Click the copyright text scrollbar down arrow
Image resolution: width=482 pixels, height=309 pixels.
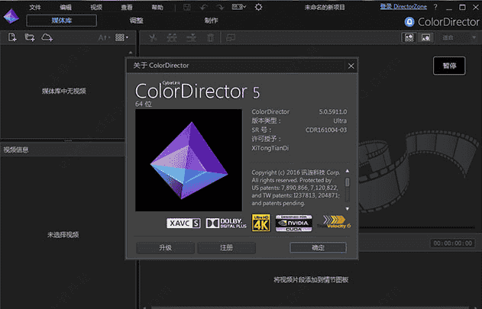(x=348, y=208)
